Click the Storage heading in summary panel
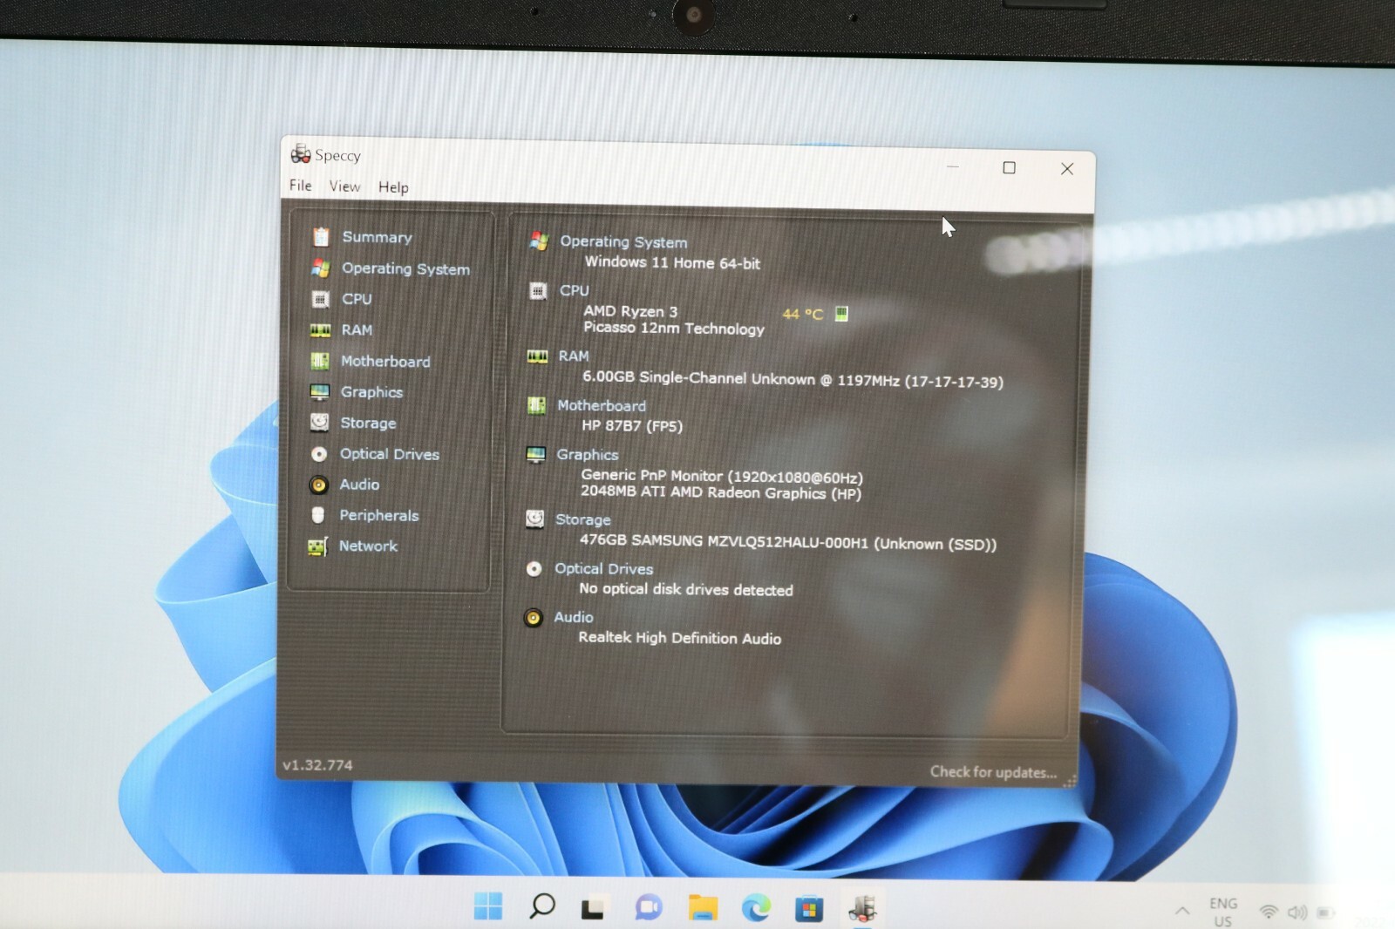 [x=583, y=520]
